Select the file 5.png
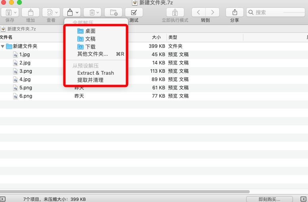The width and height of the screenshot is (308, 202). [x=154, y=88]
